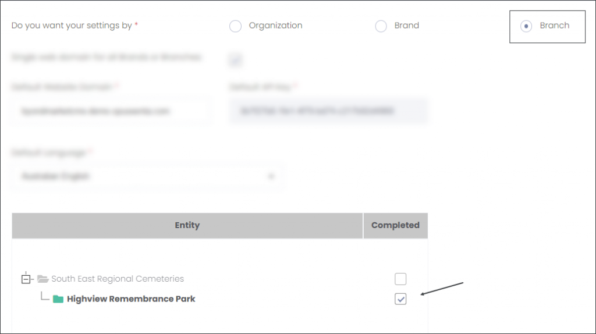This screenshot has height=334, width=596.
Task: Click the green Highview Remembrance Park folder icon
Action: [x=58, y=299]
